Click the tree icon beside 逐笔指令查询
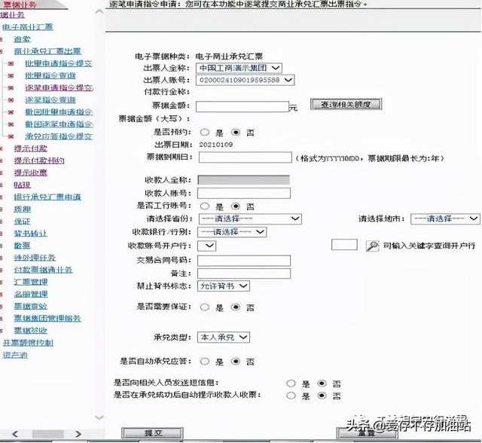This screenshot has height=443, width=482. coord(11,100)
